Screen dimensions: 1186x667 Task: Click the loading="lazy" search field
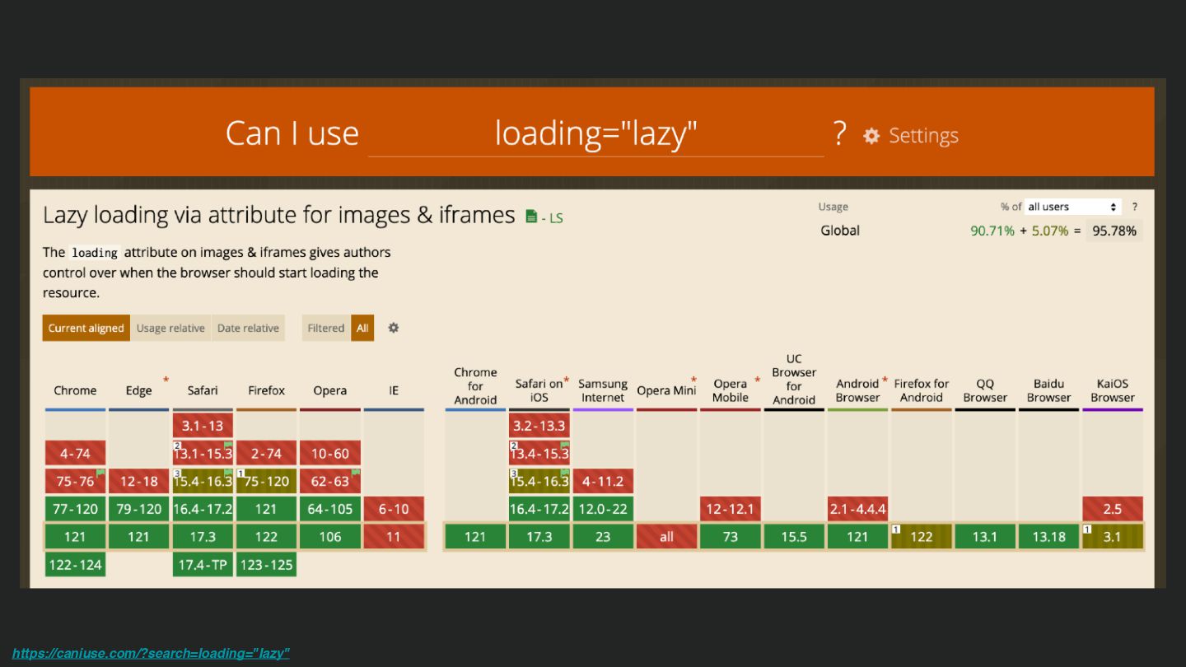coord(595,133)
